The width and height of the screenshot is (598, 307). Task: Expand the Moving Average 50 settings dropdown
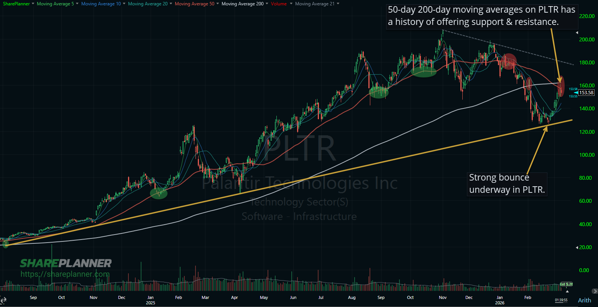coord(218,3)
